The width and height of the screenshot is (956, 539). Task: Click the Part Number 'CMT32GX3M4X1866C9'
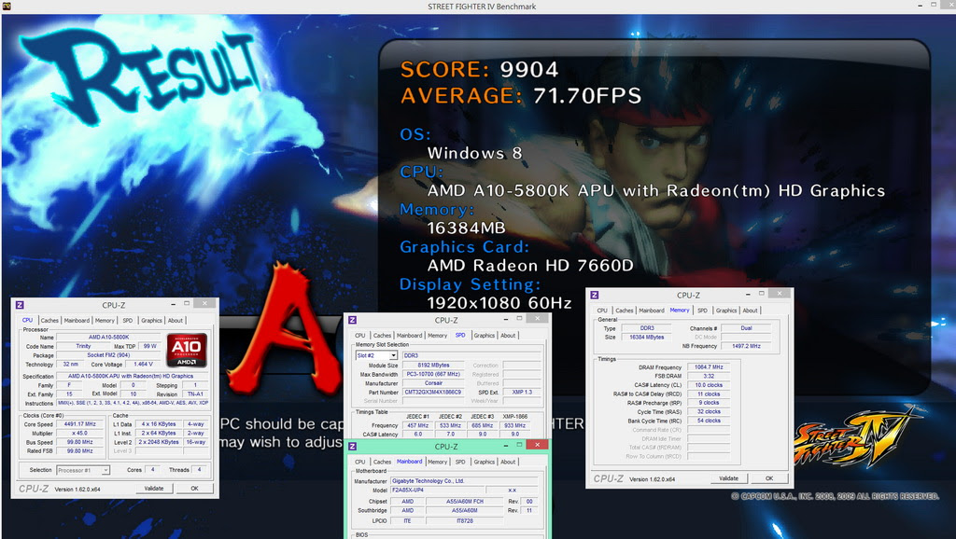point(433,393)
